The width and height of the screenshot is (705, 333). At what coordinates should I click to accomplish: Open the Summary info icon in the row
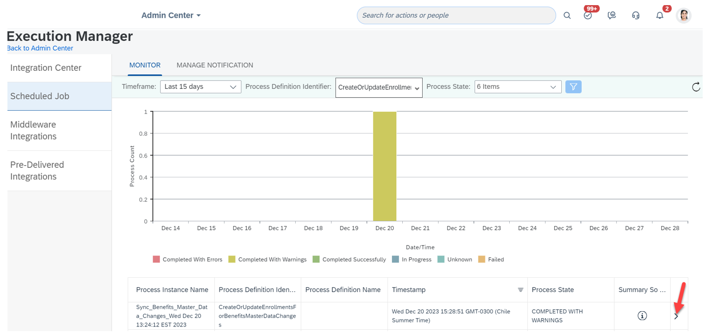coord(642,316)
